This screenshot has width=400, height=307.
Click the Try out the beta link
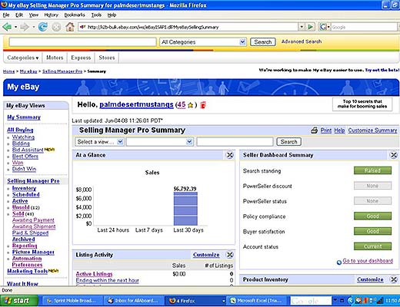(x=382, y=70)
